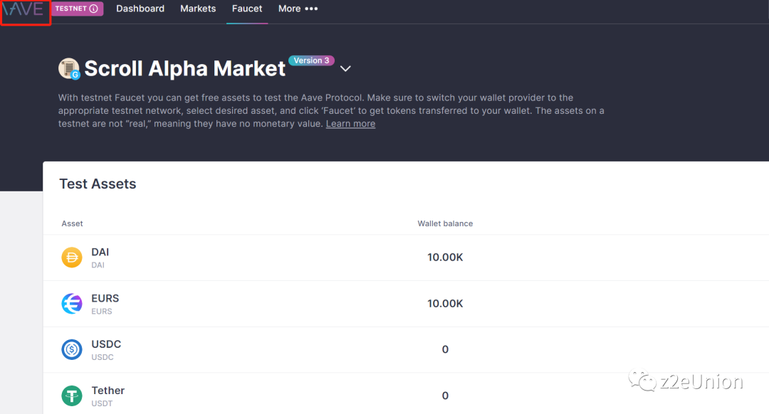Open the Dashboard tab
Viewport: 769px width, 414px height.
(140, 9)
